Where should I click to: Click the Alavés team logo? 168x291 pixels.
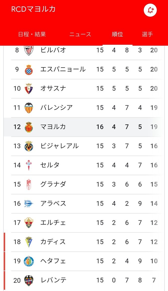point(29,204)
